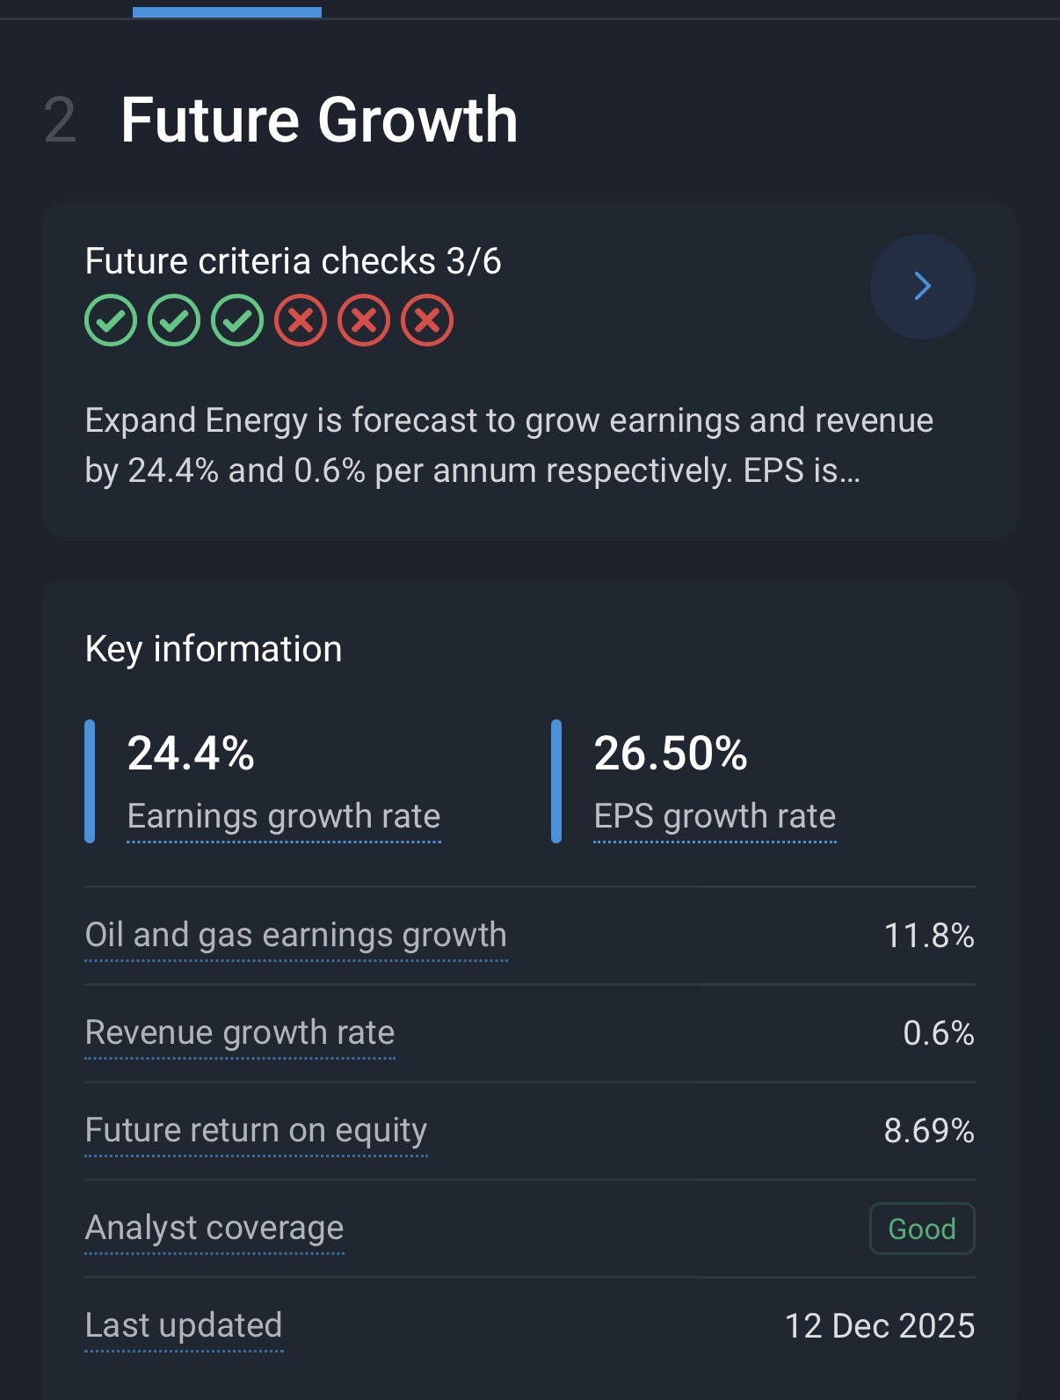Viewport: 1060px width, 1400px height.
Task: Select the highlighted blue tab indicator at top
Action: (227, 12)
